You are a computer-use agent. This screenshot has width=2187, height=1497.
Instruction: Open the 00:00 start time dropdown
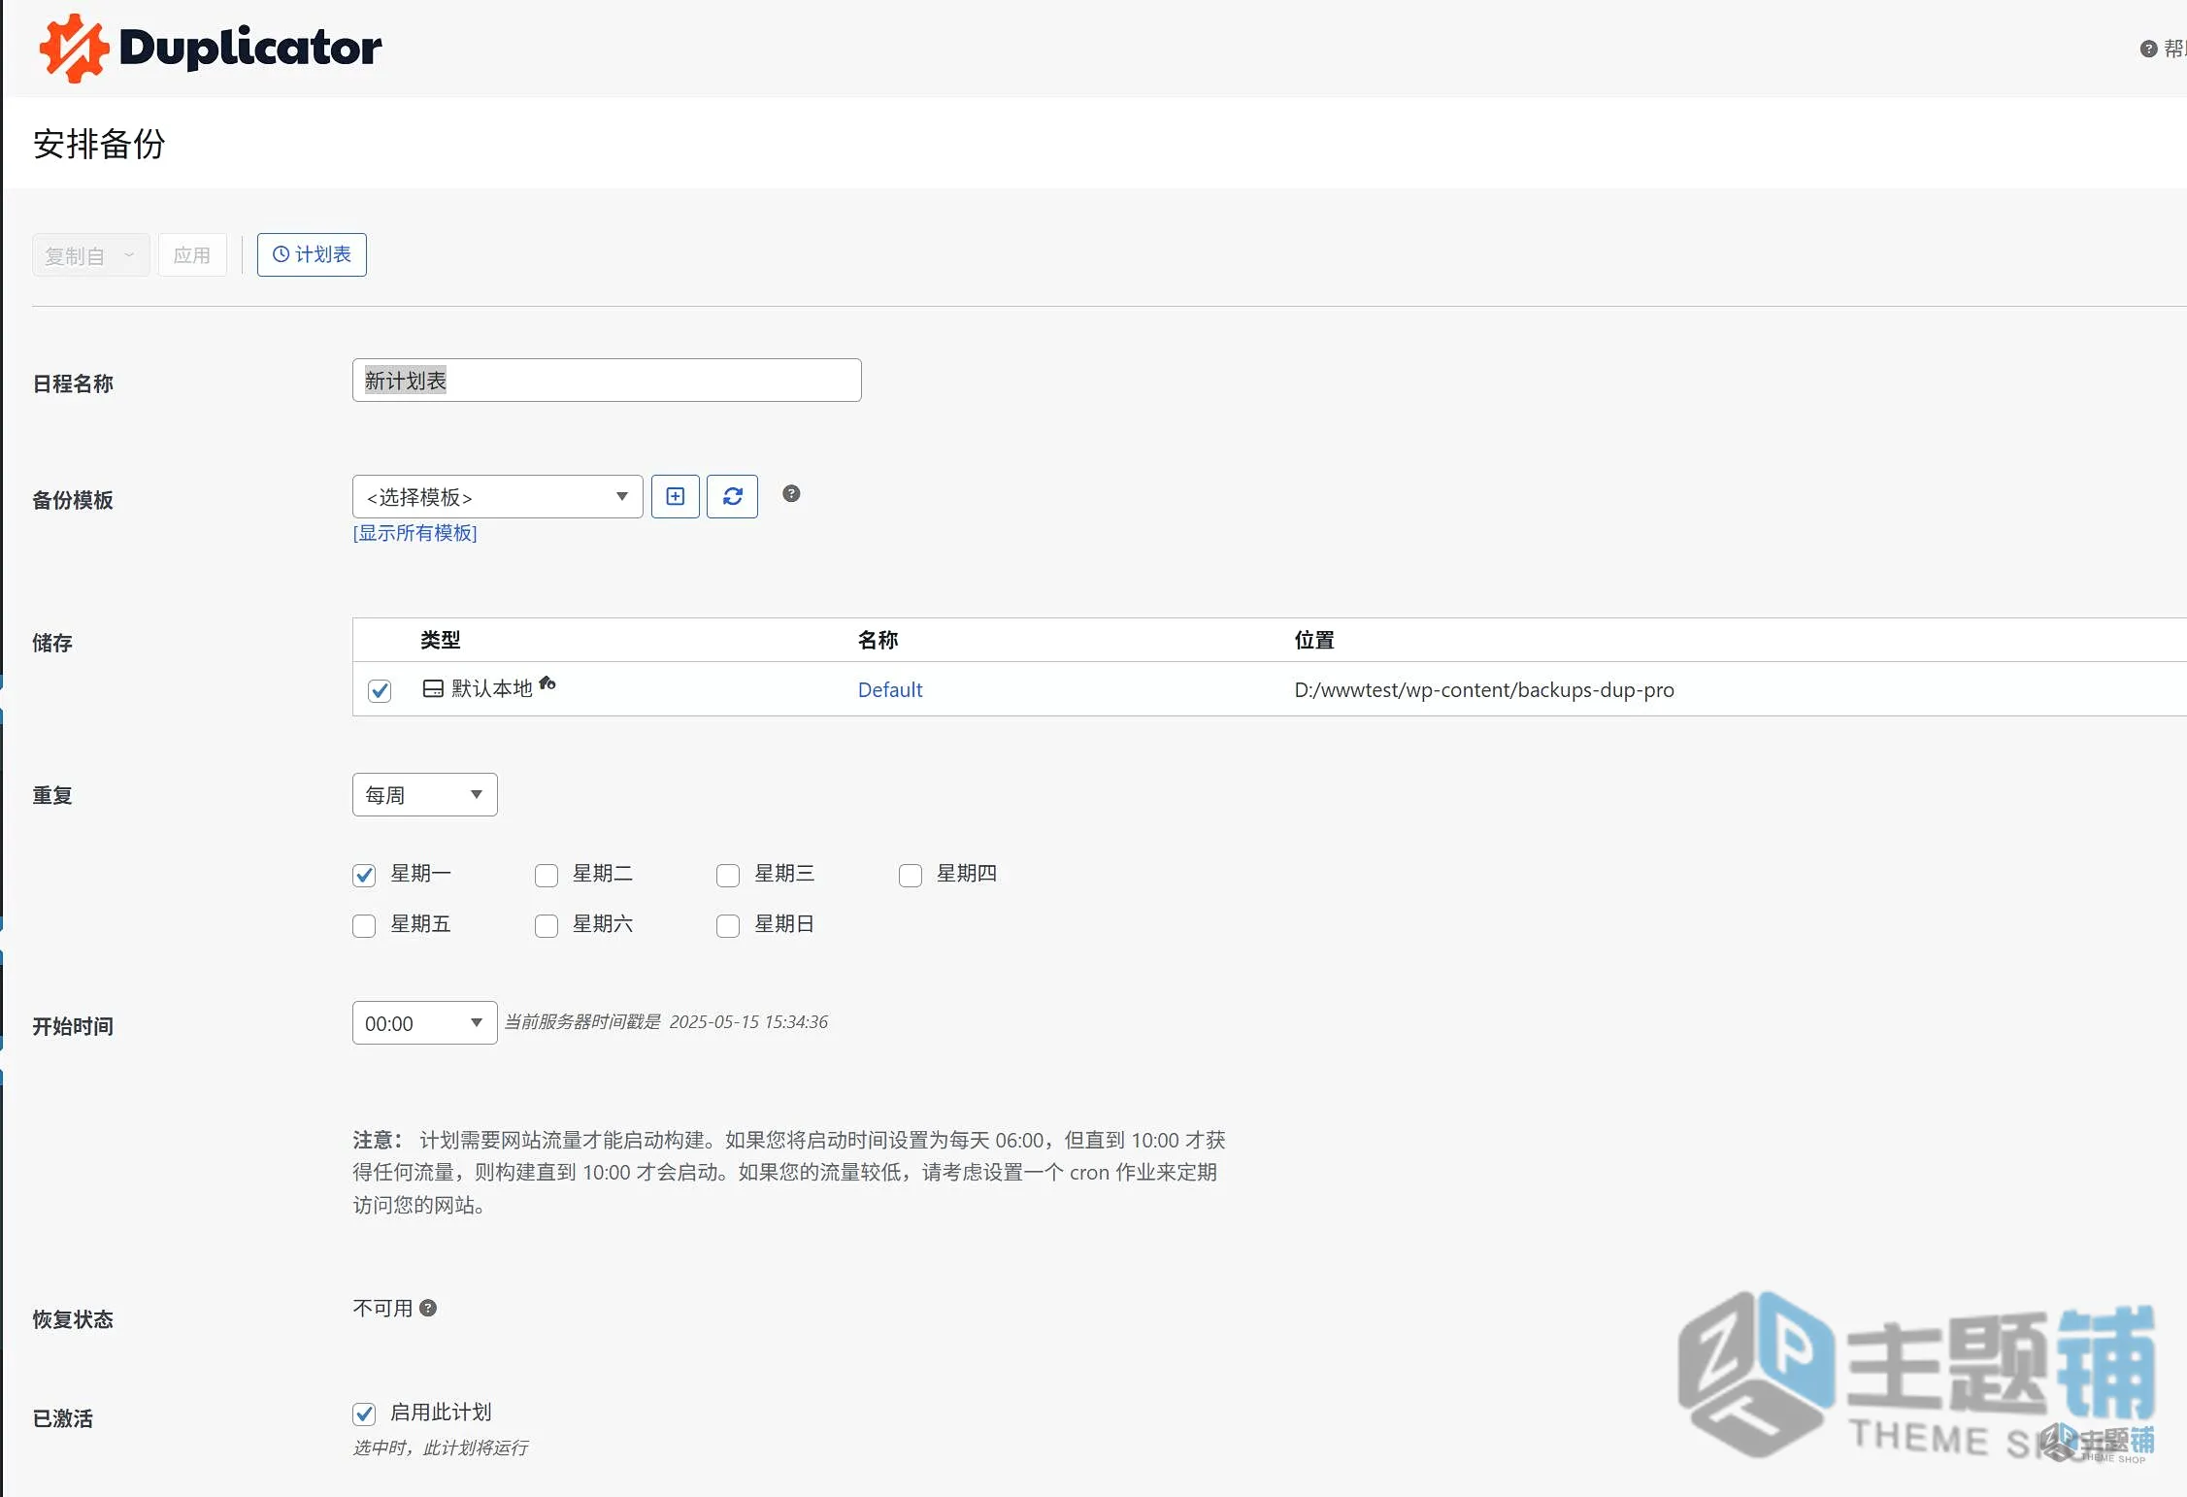pyautogui.click(x=424, y=1023)
